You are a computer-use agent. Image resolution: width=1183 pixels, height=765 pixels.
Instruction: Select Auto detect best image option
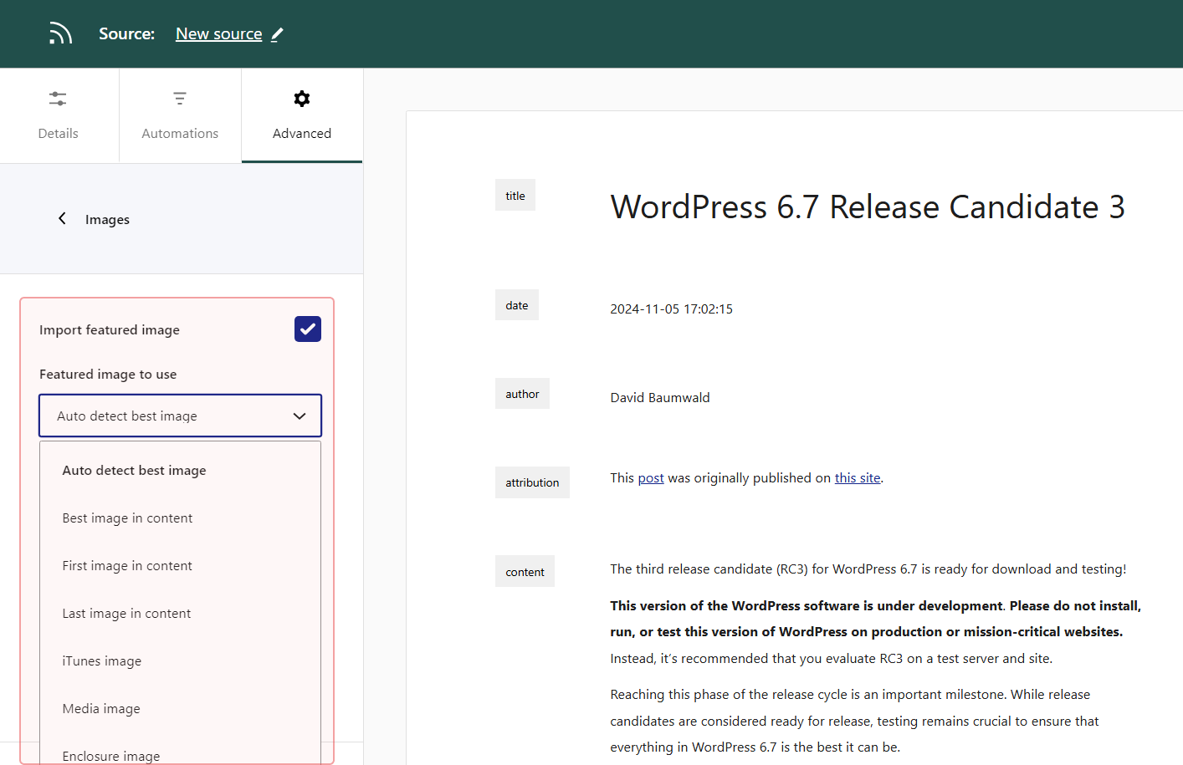[x=134, y=470]
